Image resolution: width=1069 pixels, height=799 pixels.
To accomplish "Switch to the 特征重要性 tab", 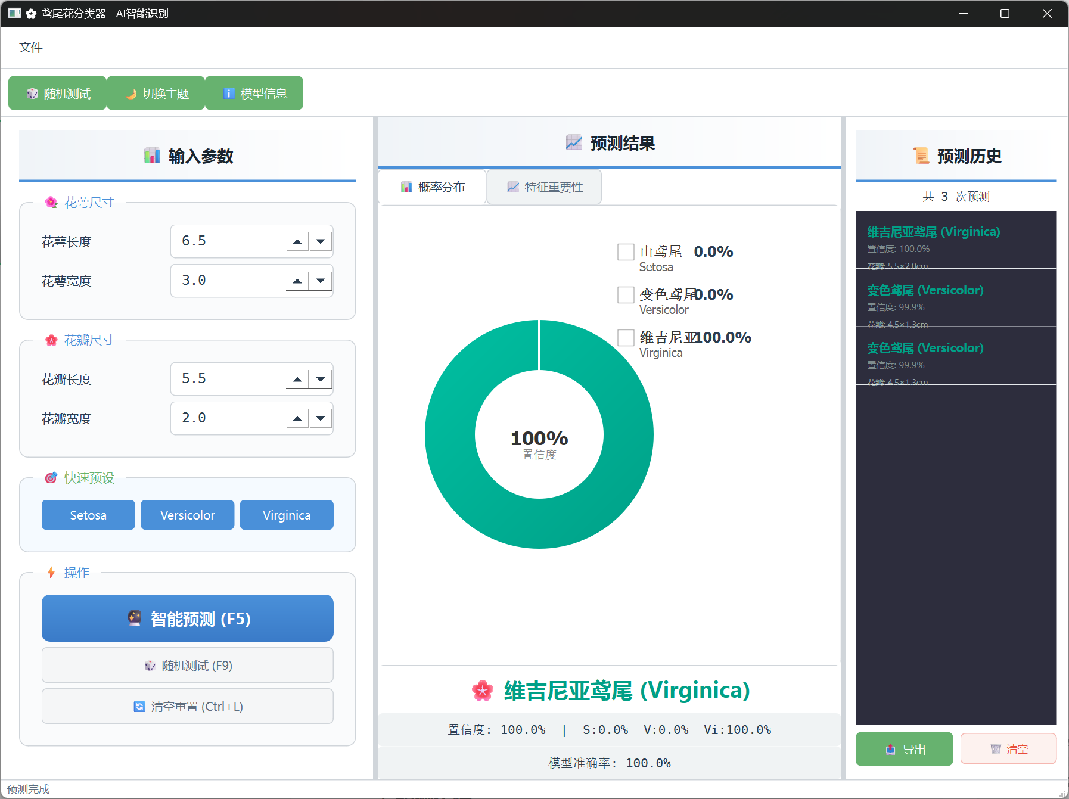I will (544, 187).
